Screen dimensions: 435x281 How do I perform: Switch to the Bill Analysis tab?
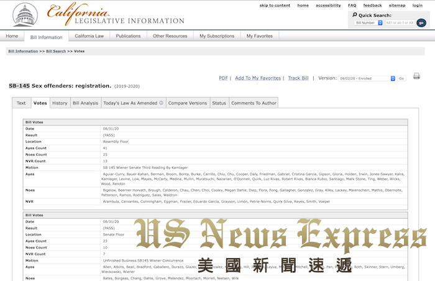[x=86, y=103]
